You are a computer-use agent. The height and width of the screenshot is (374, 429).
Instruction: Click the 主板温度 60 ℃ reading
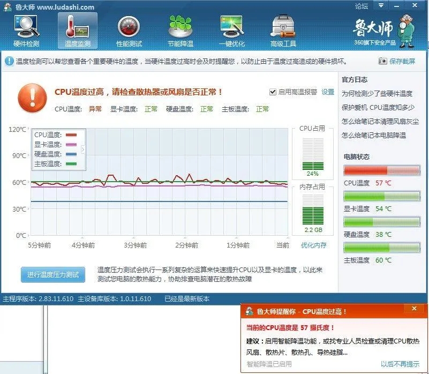pyautogui.click(x=383, y=260)
